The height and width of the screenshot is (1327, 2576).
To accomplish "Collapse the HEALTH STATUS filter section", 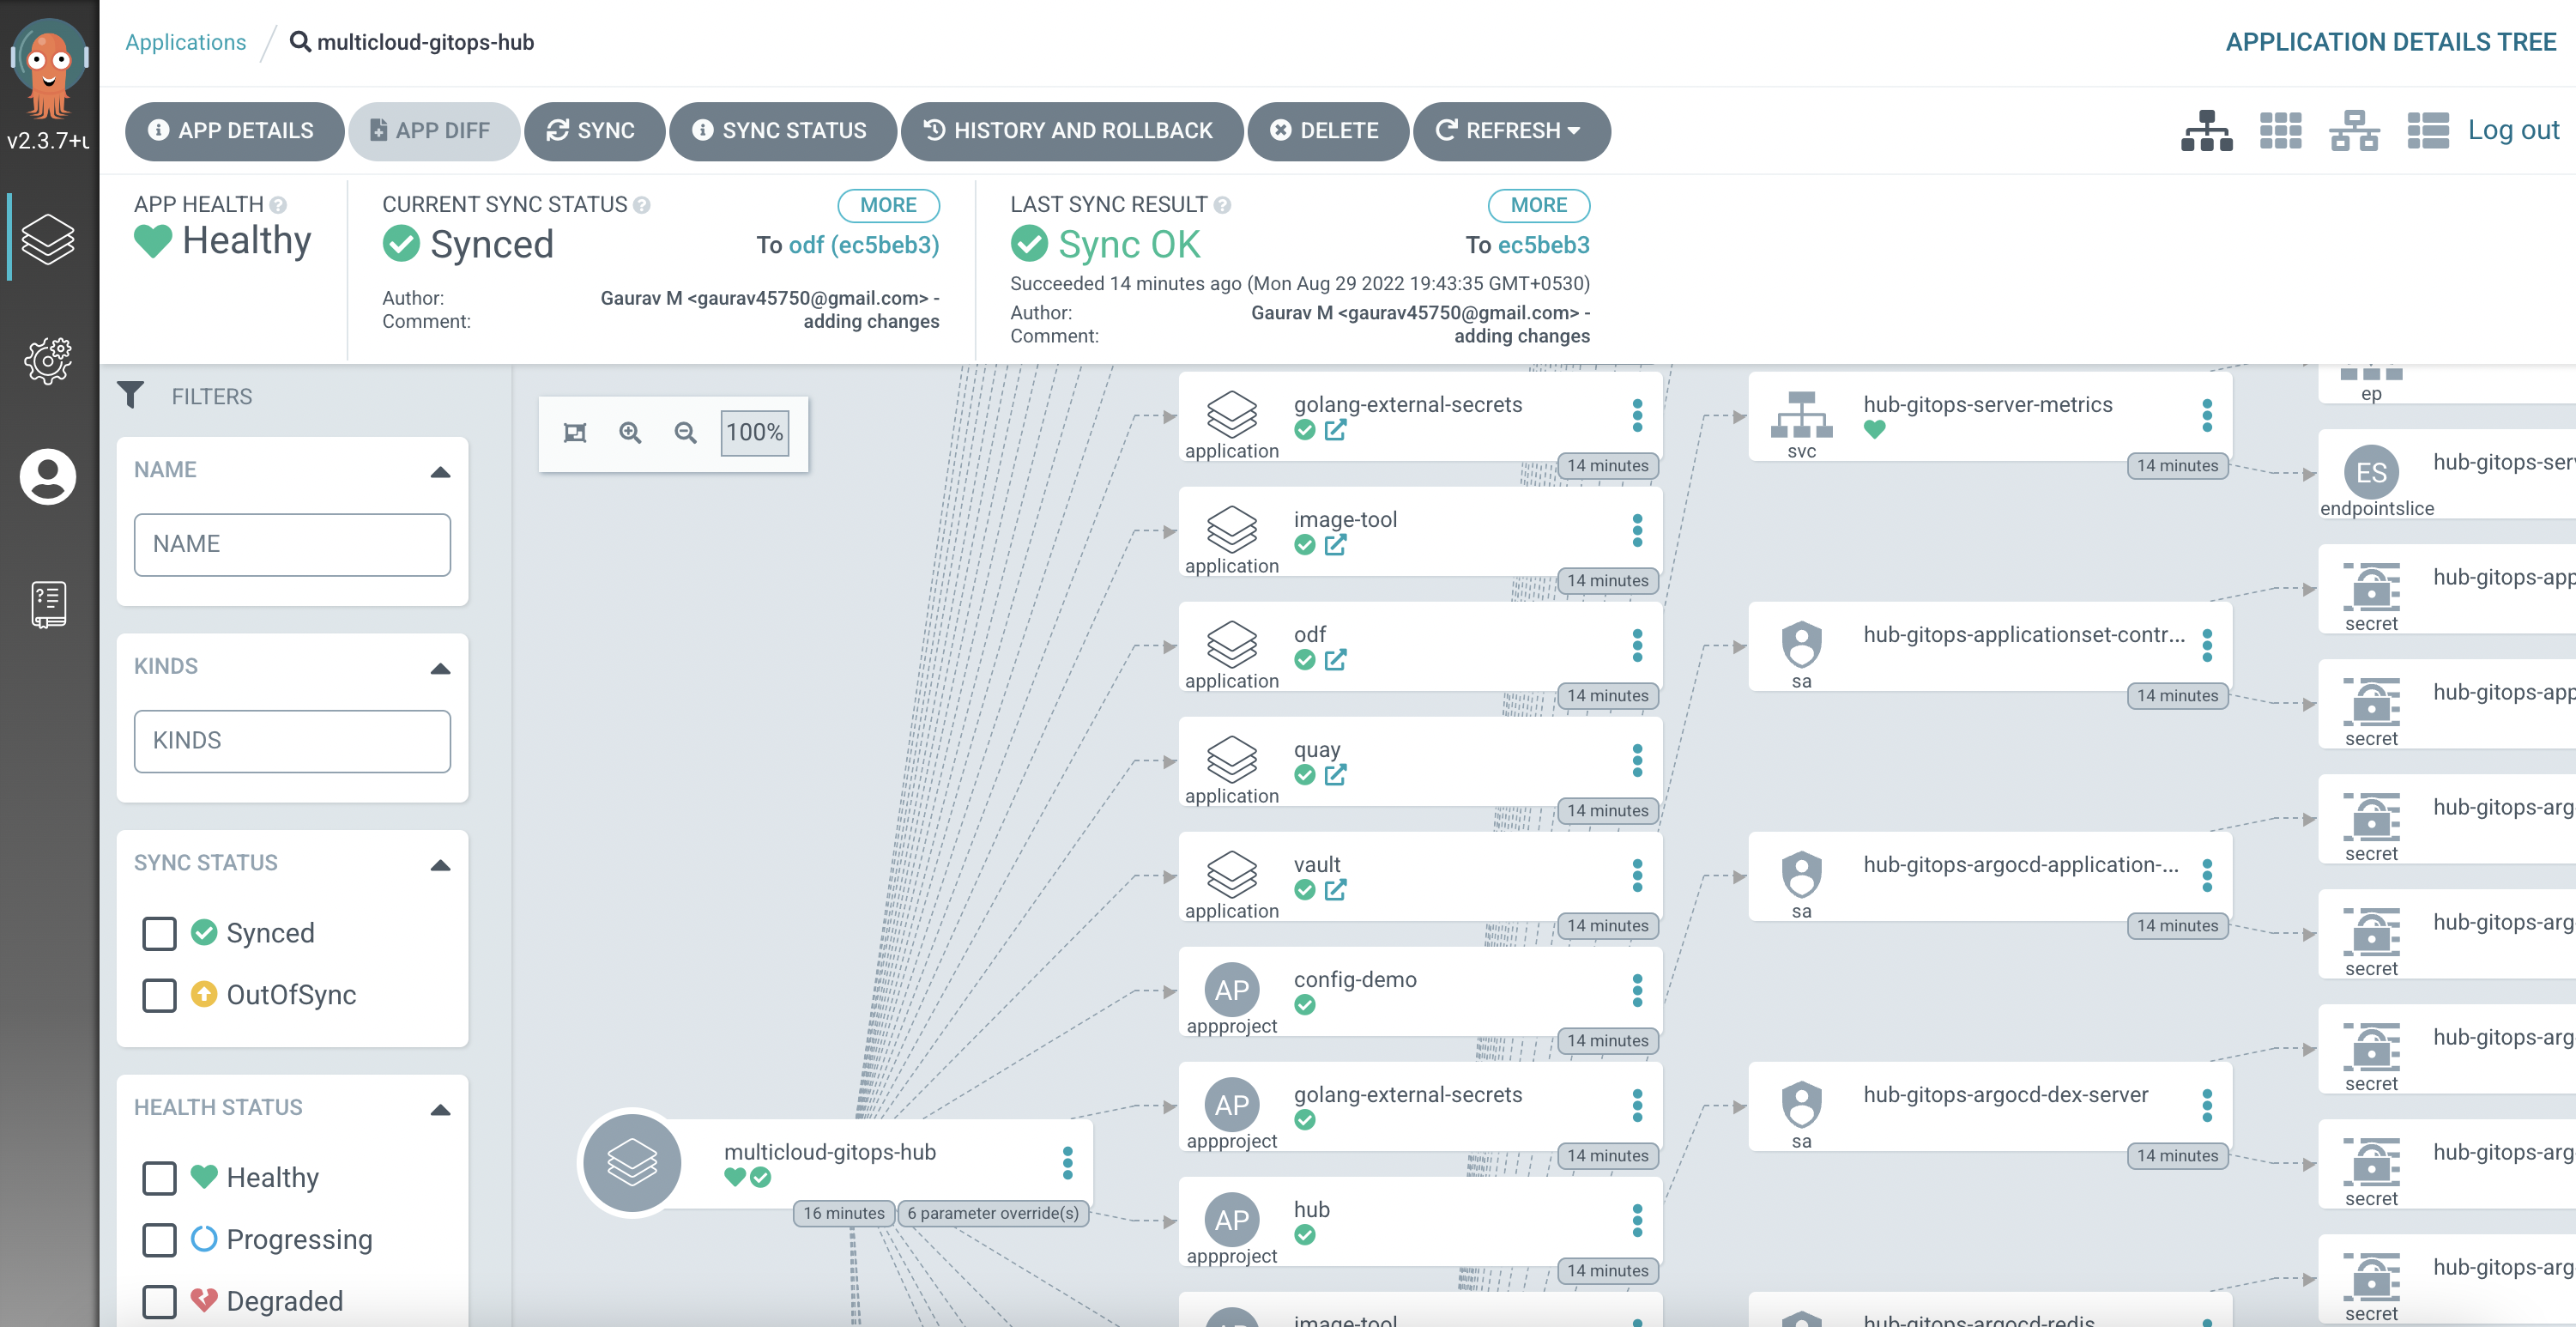I will click(440, 1110).
